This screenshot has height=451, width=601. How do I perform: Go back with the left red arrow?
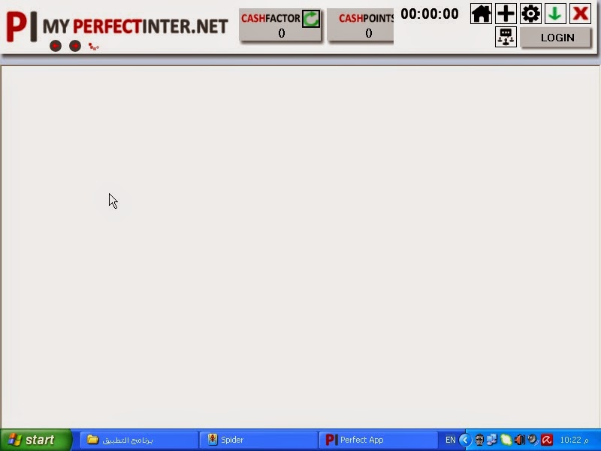56,46
